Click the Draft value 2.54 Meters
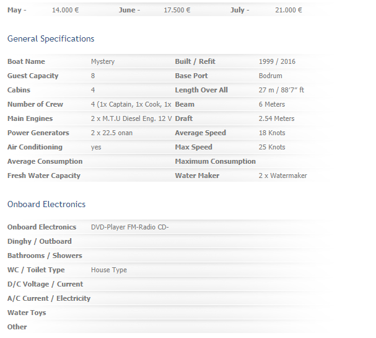Screen dimensions: 376x338 click(x=276, y=118)
